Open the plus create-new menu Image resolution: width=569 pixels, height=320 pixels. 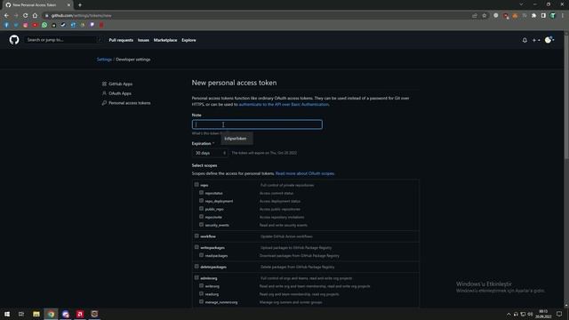(x=536, y=40)
